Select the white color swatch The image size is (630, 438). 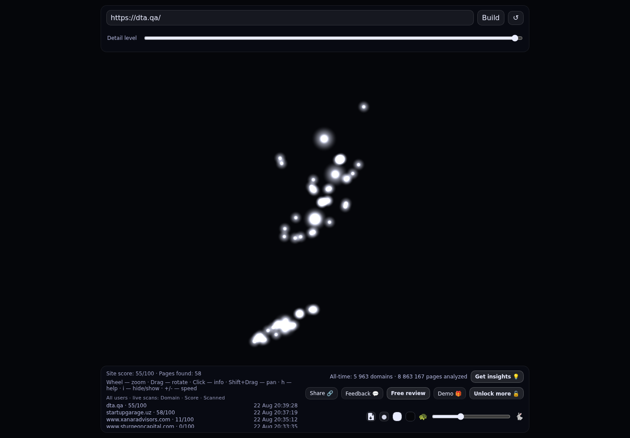click(x=397, y=417)
